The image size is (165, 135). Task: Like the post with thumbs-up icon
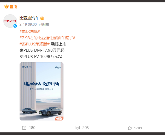point(129,128)
